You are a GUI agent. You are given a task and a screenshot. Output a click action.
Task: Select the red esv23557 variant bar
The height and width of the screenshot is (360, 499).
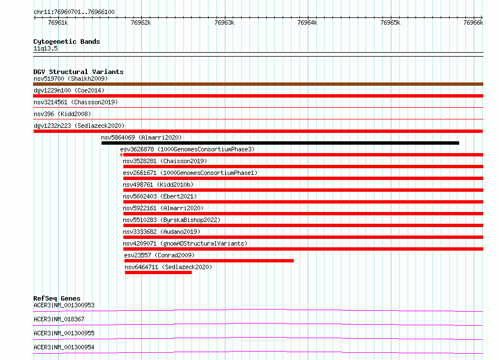(209, 261)
